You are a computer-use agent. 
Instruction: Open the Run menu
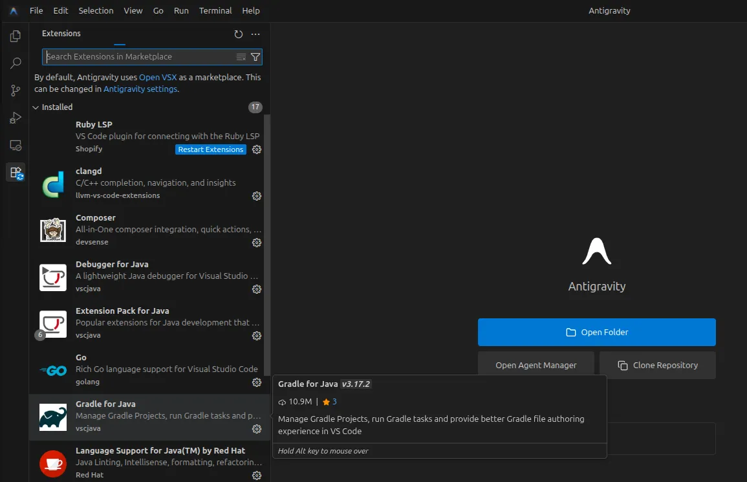181,10
